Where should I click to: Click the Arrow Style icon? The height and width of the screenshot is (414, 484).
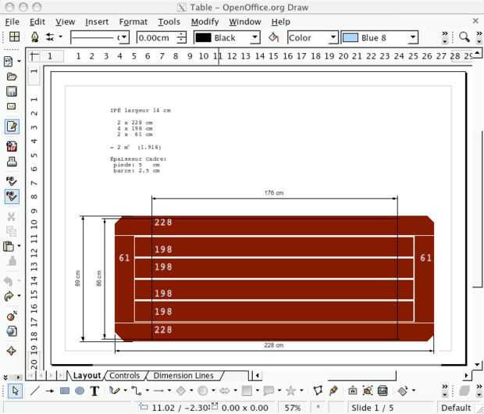coord(50,37)
